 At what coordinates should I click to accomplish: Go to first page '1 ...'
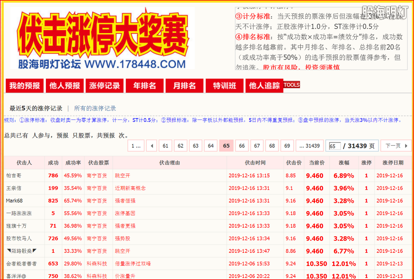(136, 146)
